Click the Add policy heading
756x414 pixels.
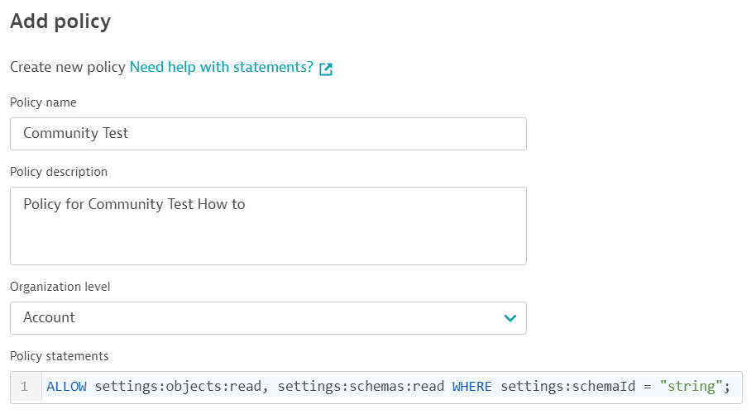[x=60, y=21]
